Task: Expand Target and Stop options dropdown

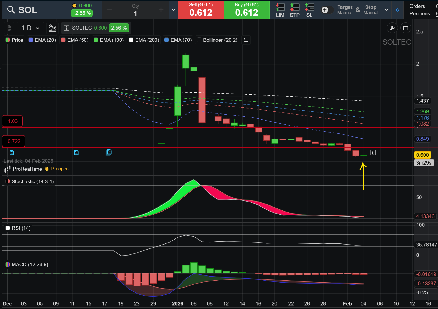Action: (x=387, y=10)
